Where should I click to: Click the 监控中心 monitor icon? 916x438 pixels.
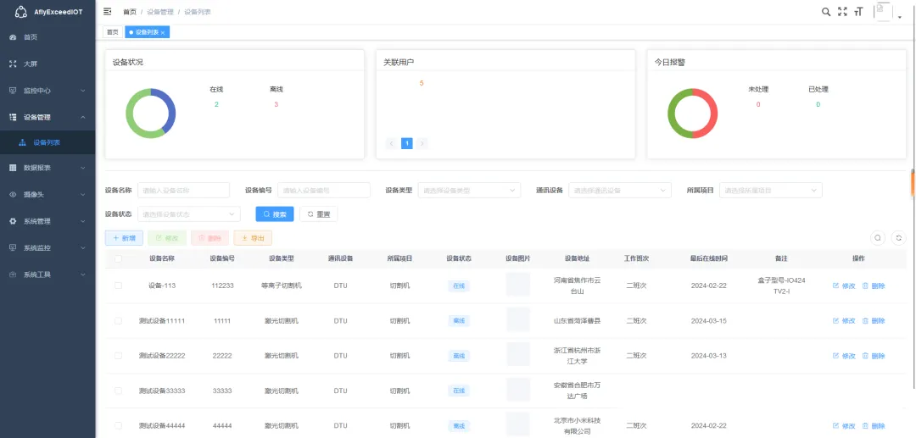[13, 91]
